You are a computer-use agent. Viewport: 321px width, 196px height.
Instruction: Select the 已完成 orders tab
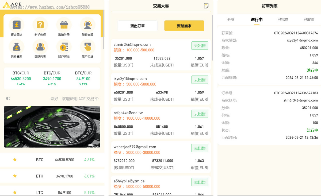click(283, 19)
